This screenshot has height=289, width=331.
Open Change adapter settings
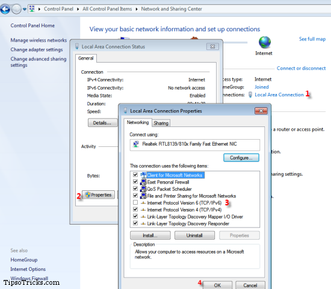click(37, 49)
